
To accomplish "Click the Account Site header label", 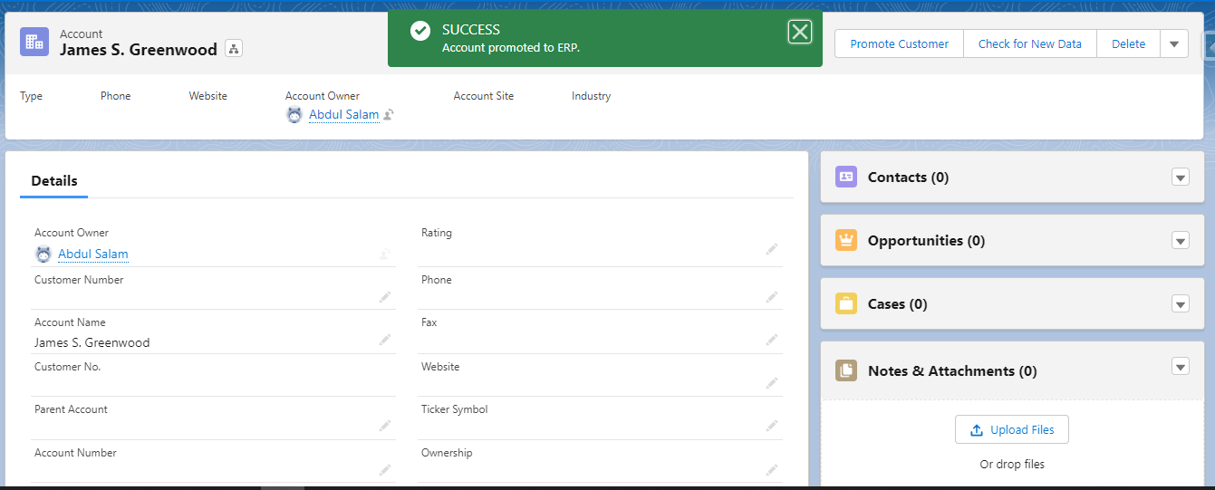I will coord(484,96).
